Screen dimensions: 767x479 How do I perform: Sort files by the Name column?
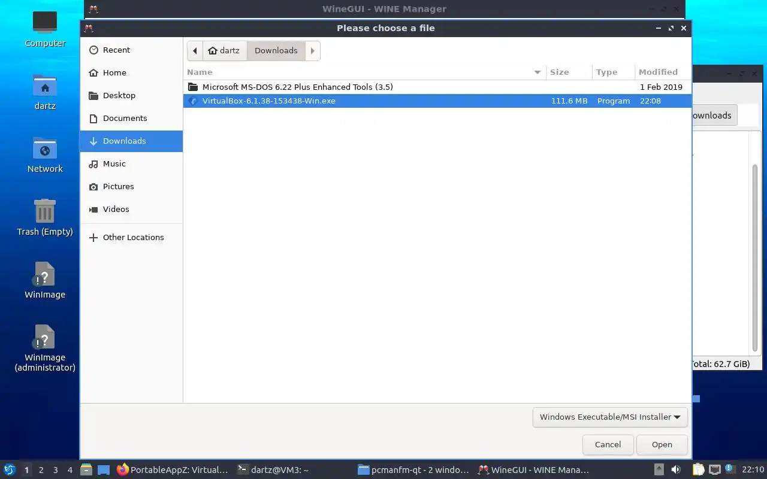tap(364, 72)
